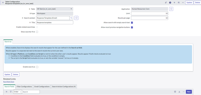This screenshot has height=95, width=201.
Task: Switch to Filter Configurations tab
Action: 24,86
